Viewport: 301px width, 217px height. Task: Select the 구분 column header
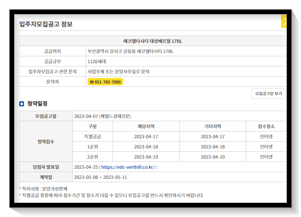coord(93,126)
